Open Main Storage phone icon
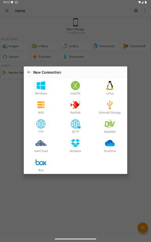This screenshot has height=242, width=151. tap(75, 22)
